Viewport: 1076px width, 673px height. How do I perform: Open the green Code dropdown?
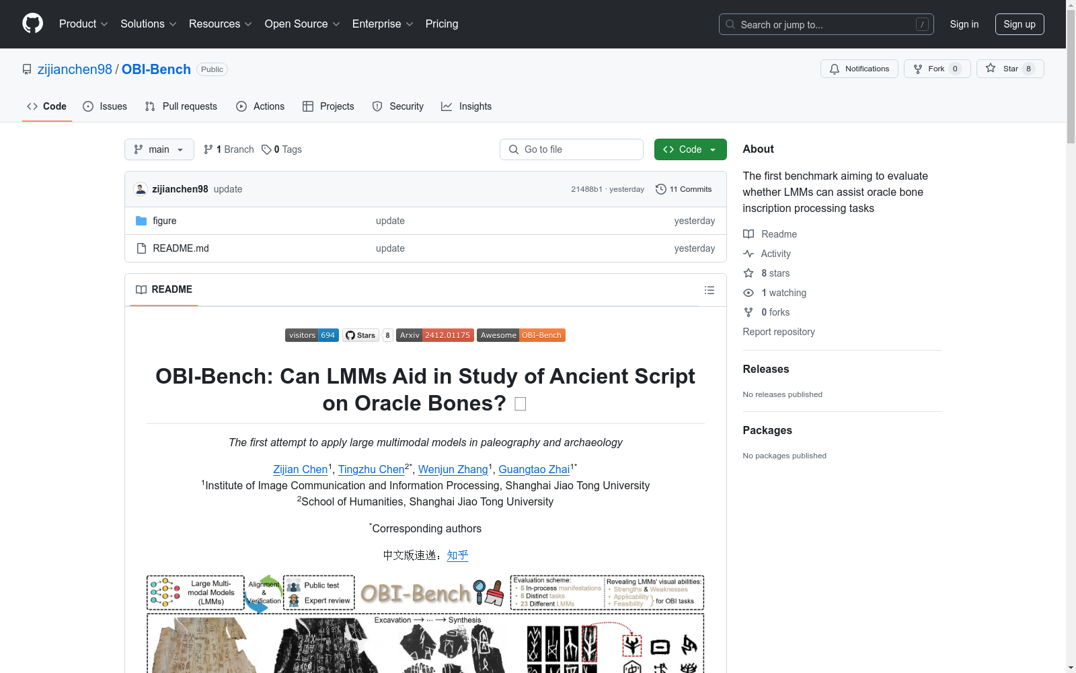point(690,149)
